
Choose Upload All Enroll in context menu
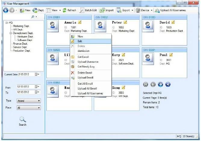(91, 89)
